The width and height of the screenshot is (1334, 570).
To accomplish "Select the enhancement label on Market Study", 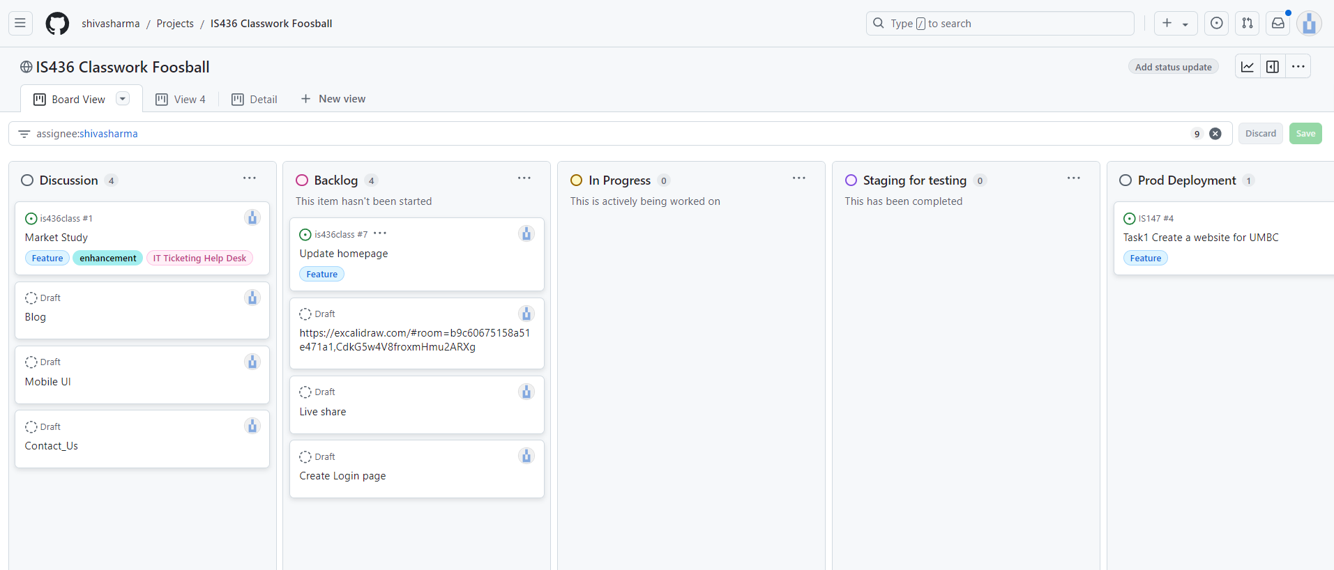I will click(x=108, y=259).
